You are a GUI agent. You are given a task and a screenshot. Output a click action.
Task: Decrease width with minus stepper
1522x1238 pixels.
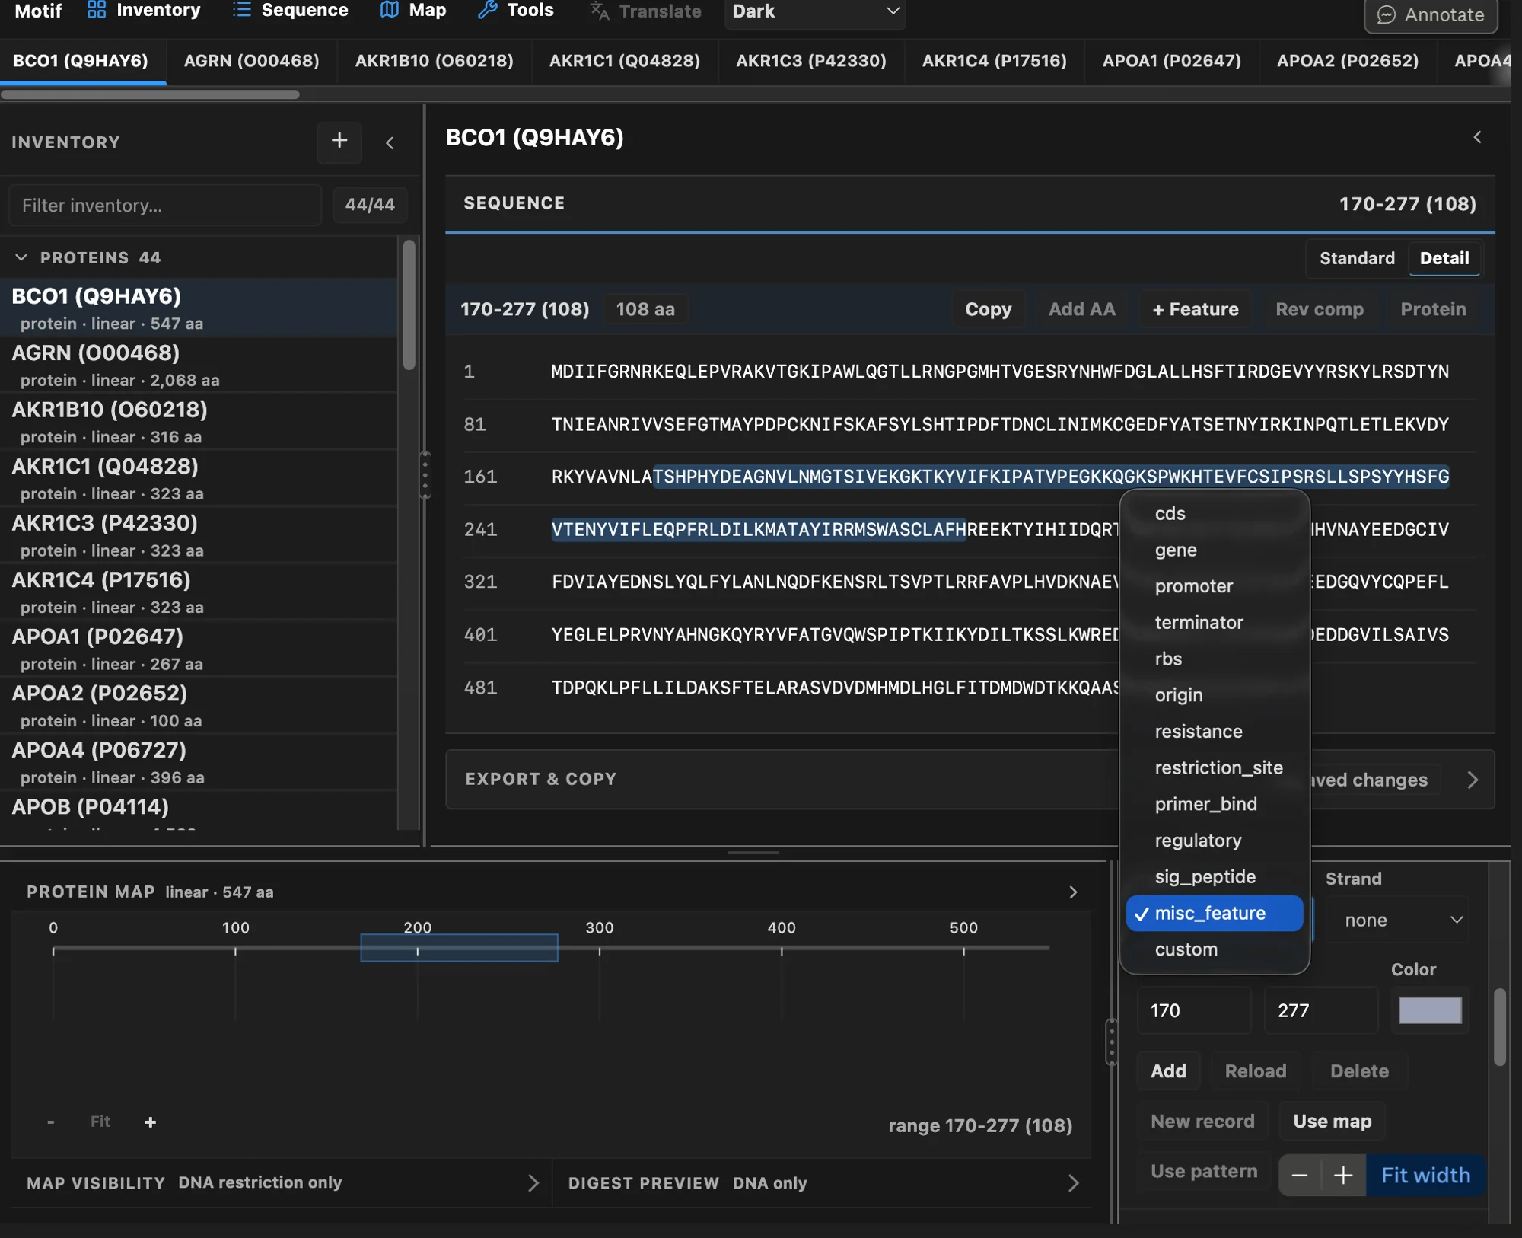(1300, 1175)
